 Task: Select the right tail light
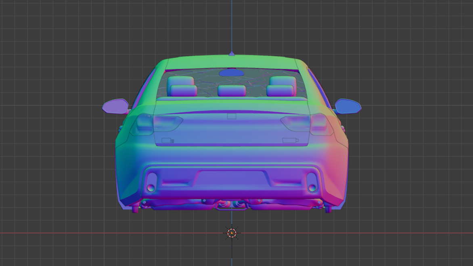(307, 124)
